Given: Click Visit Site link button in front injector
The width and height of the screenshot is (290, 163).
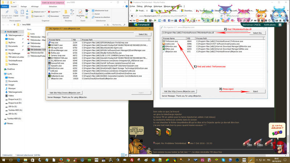Looking at the screenshot, I should pyautogui.click(x=65, y=93).
